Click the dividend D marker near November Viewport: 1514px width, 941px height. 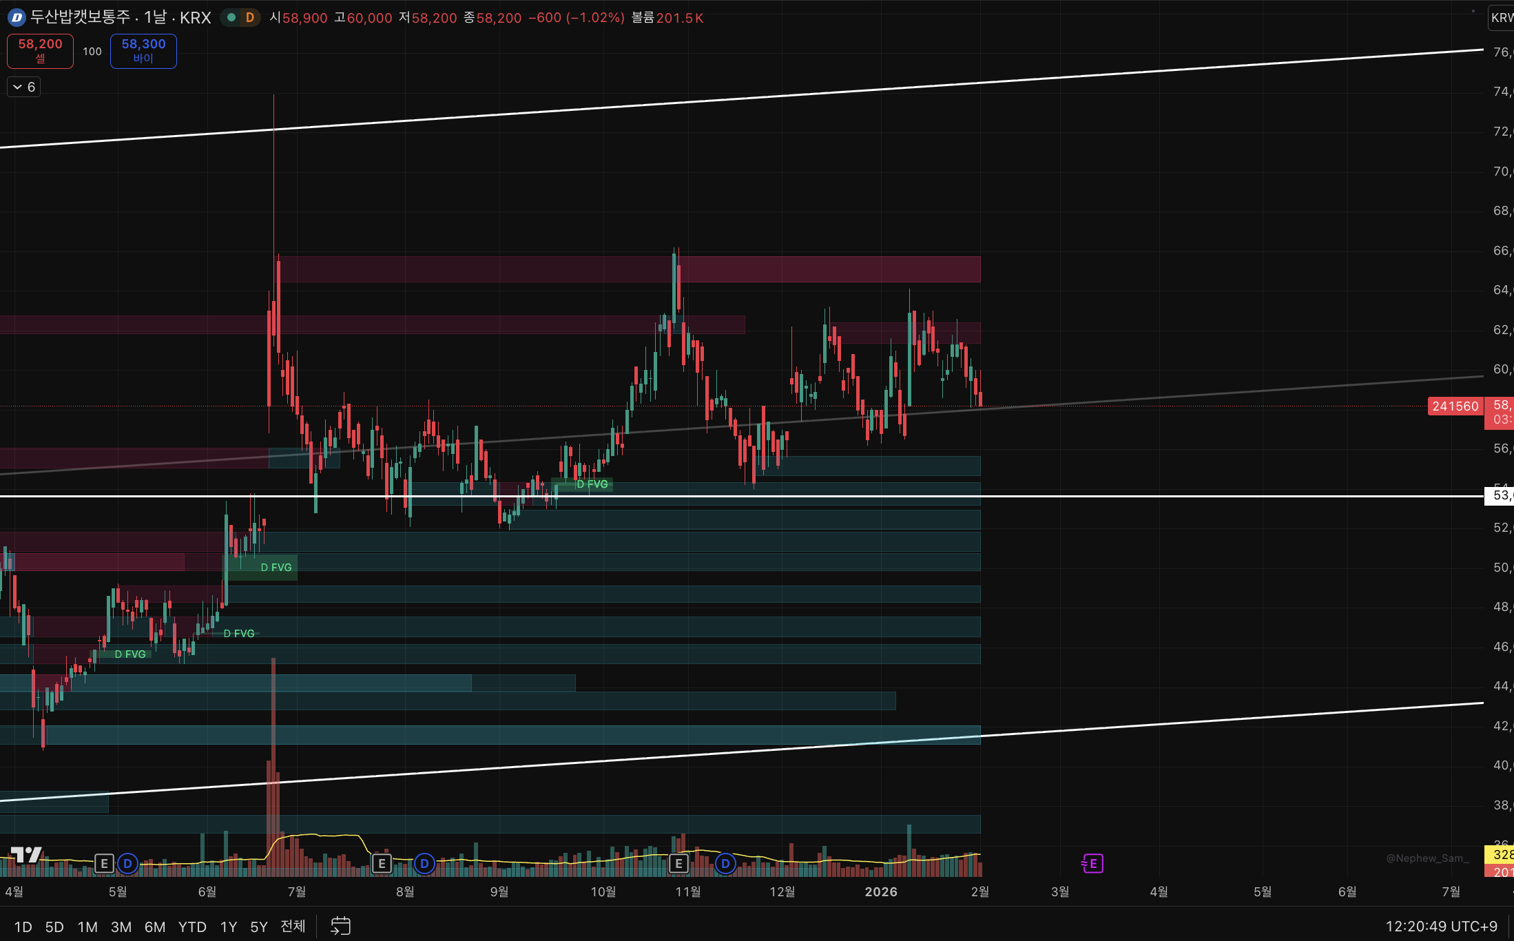[725, 863]
